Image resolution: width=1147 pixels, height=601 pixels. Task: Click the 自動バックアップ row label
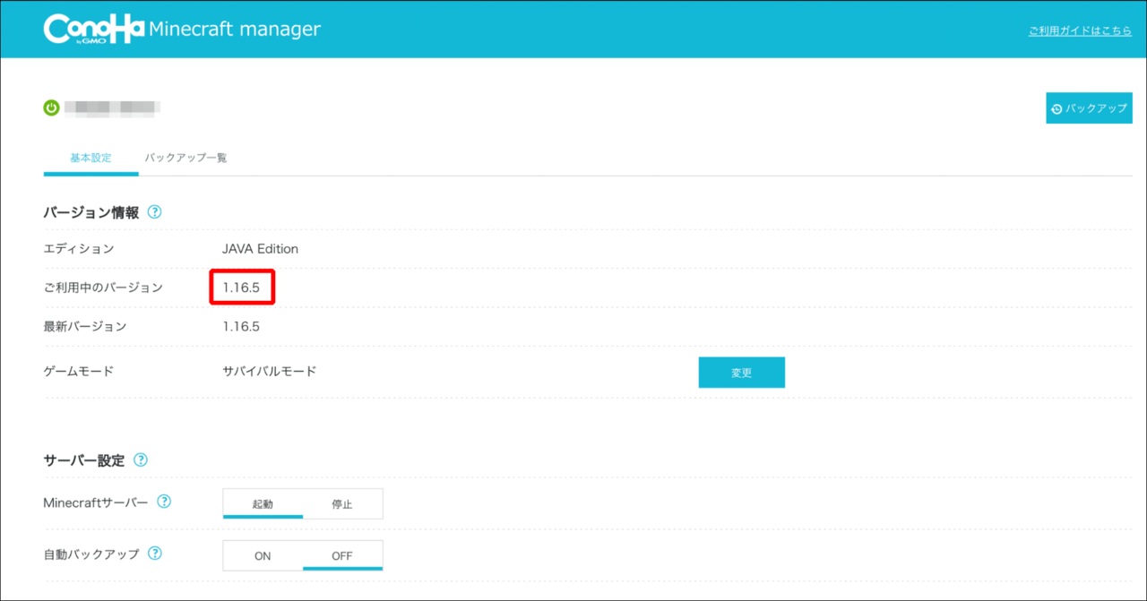pyautogui.click(x=91, y=554)
